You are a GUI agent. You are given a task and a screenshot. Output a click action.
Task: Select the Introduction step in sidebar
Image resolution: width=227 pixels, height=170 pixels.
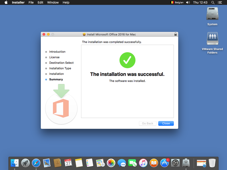click(57, 52)
